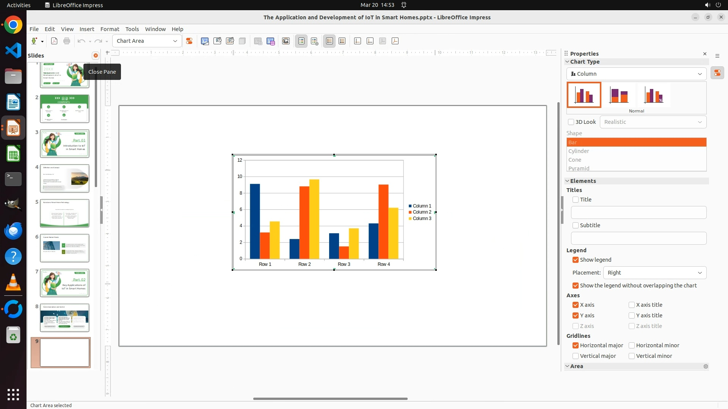This screenshot has height=409, width=728.
Task: Enable the 3D Look checkbox
Action: [x=571, y=122]
